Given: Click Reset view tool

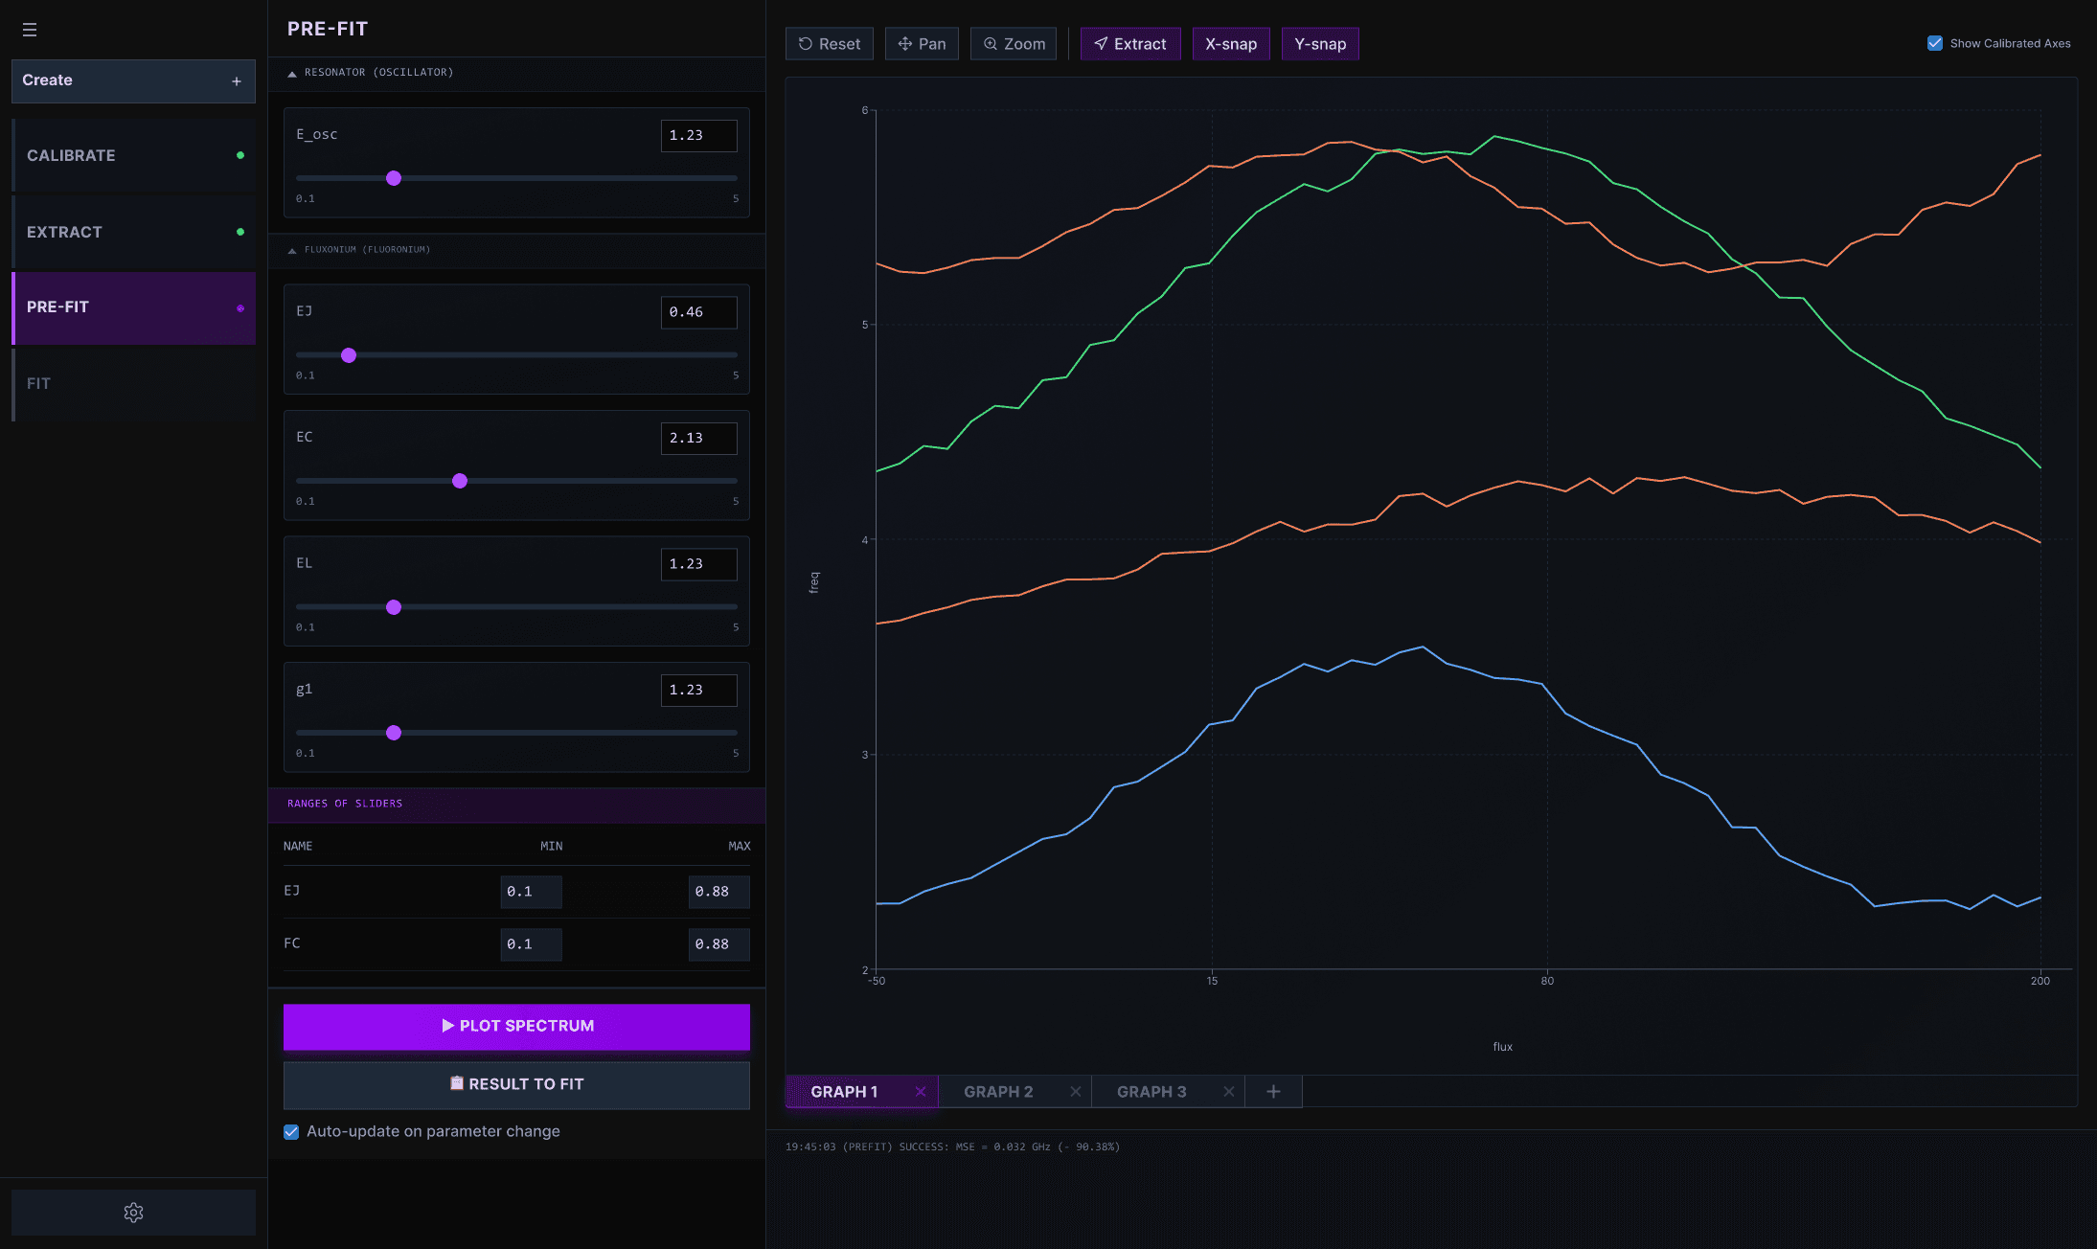Looking at the screenshot, I should tap(830, 44).
